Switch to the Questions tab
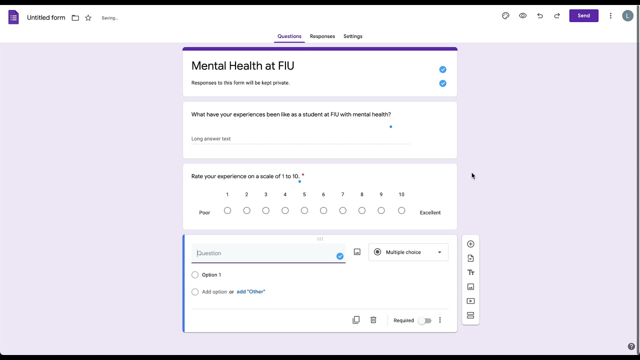 (x=289, y=36)
